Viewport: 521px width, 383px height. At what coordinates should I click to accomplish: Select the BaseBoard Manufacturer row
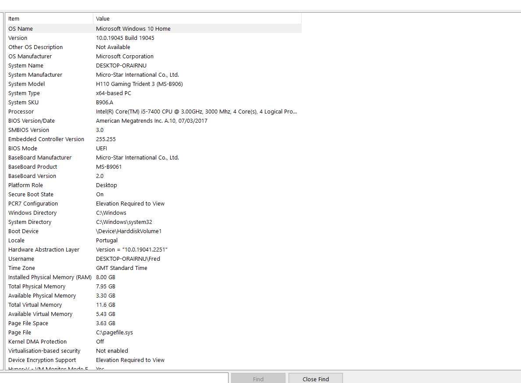coord(153,158)
